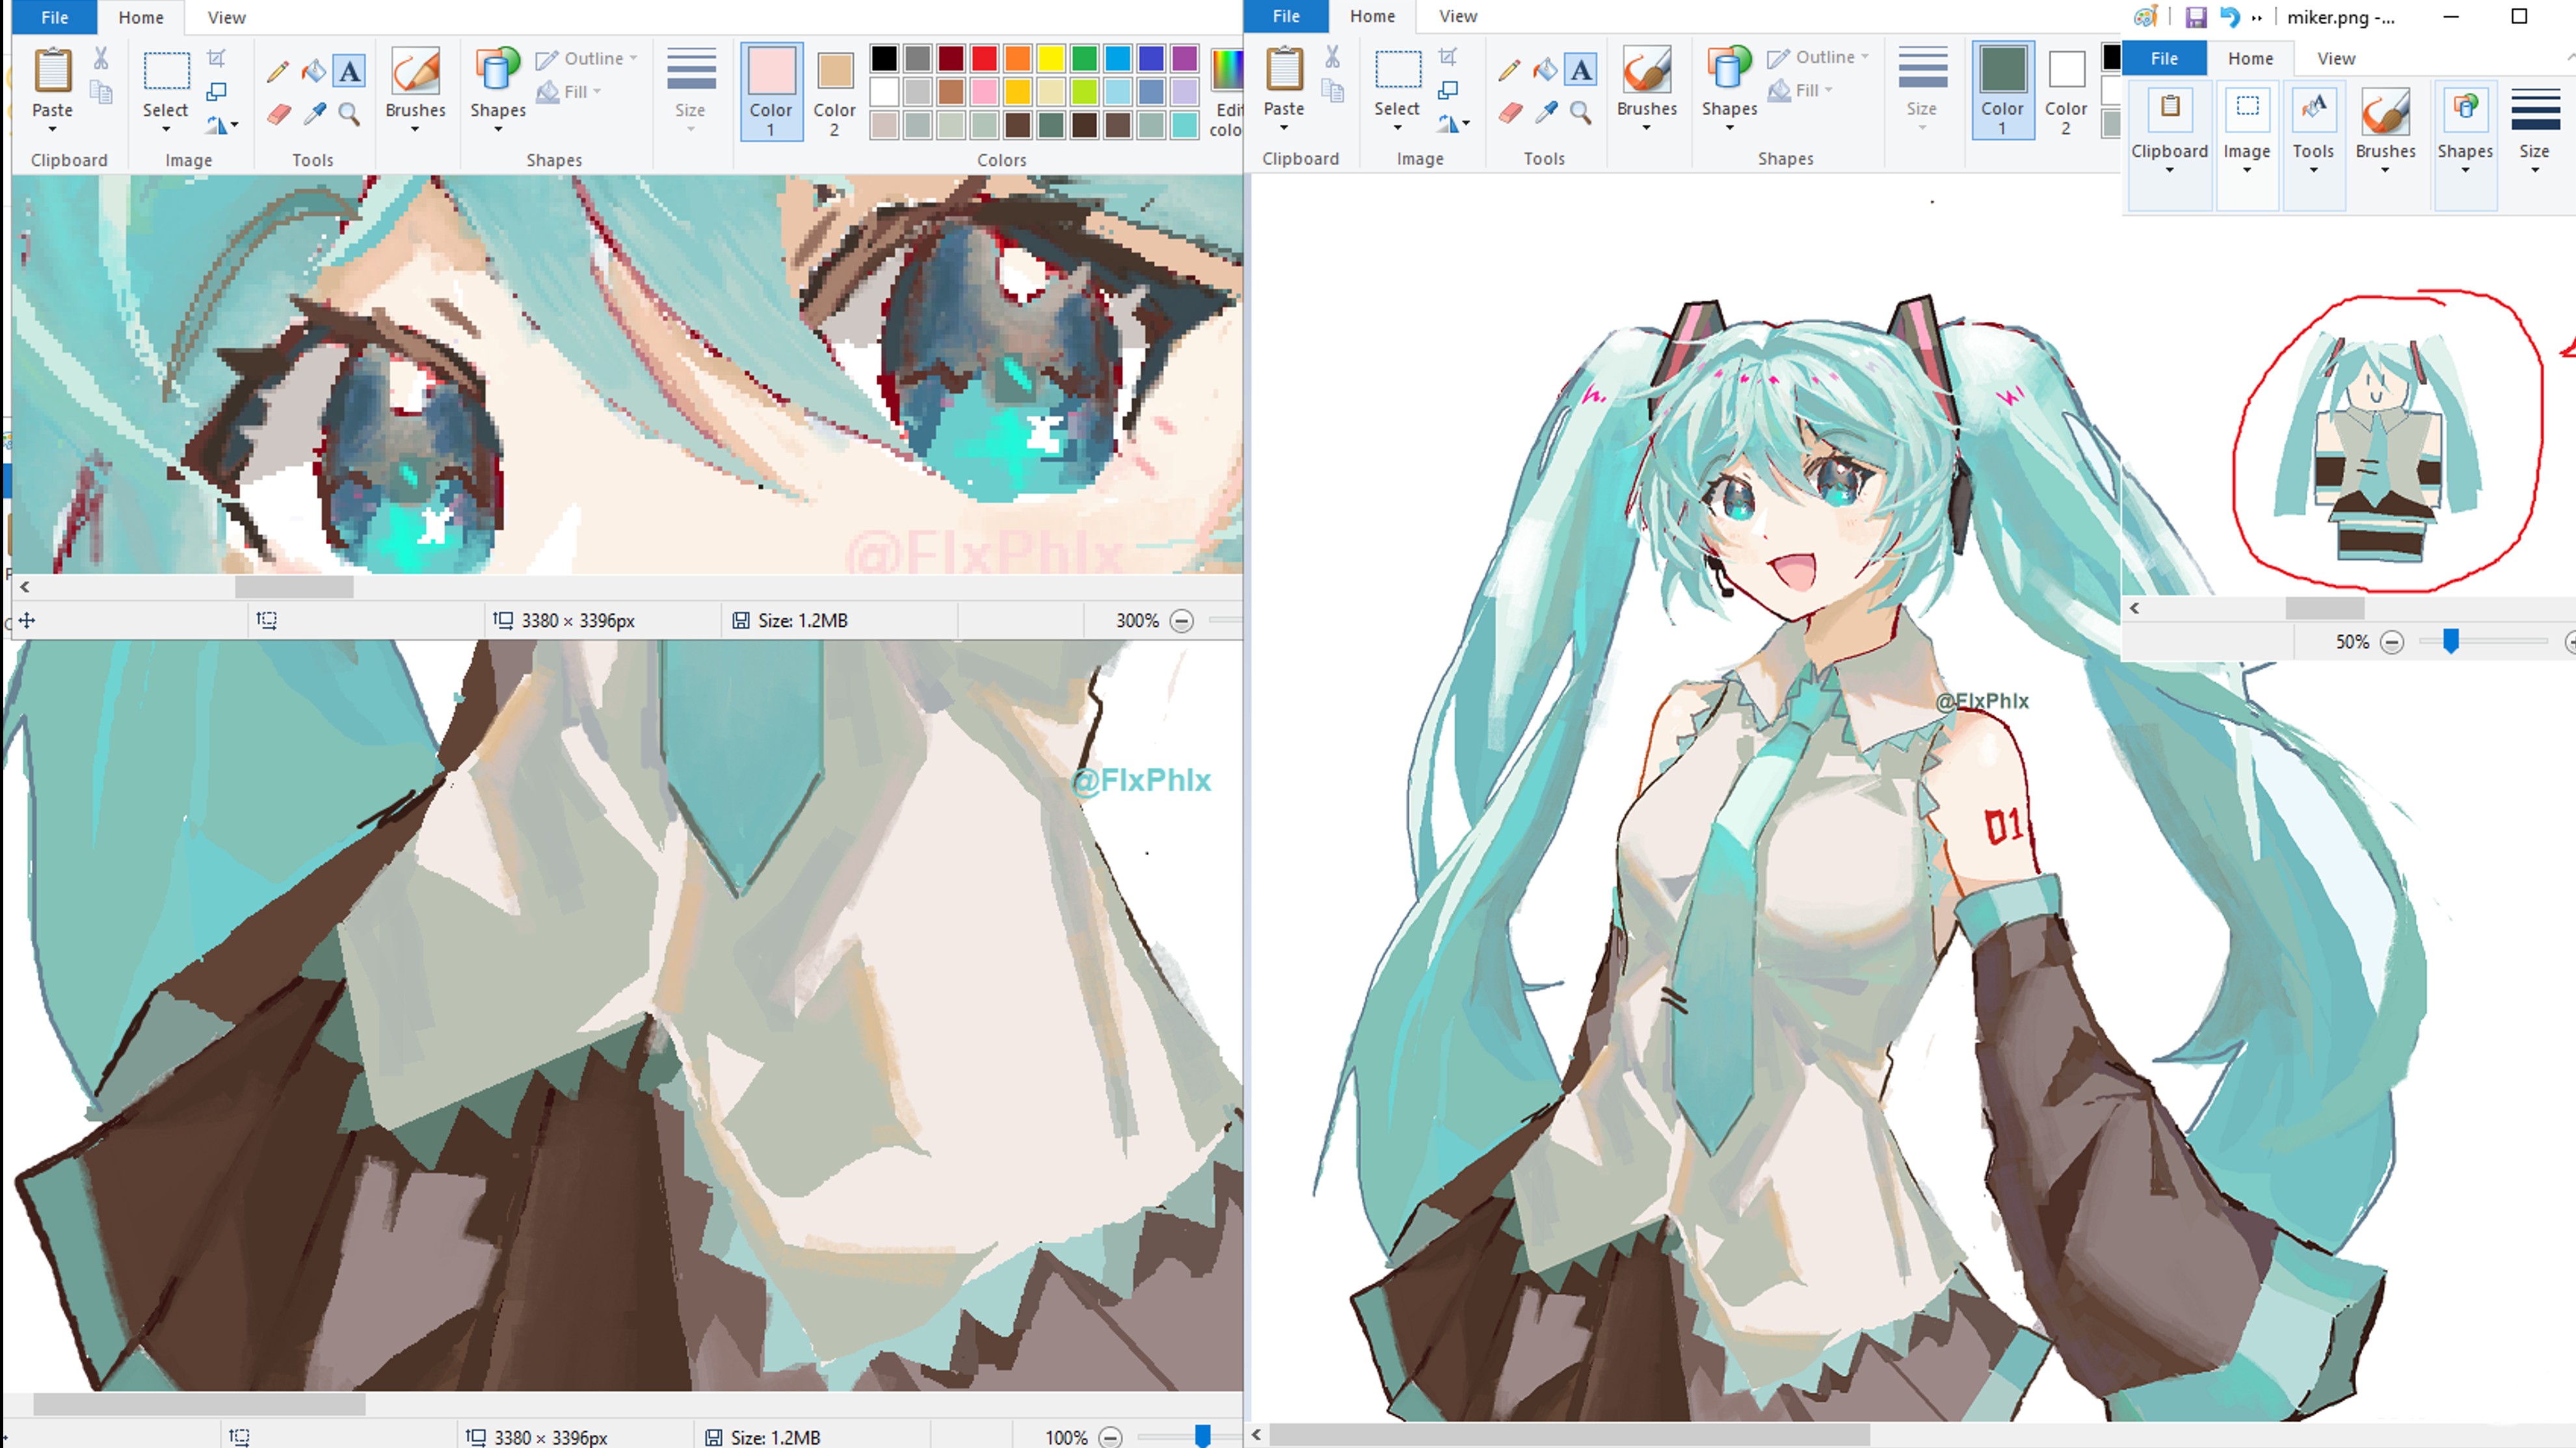The width and height of the screenshot is (2576, 1448).
Task: Expand the Clipboard group in the miker.png window
Action: (2169, 145)
